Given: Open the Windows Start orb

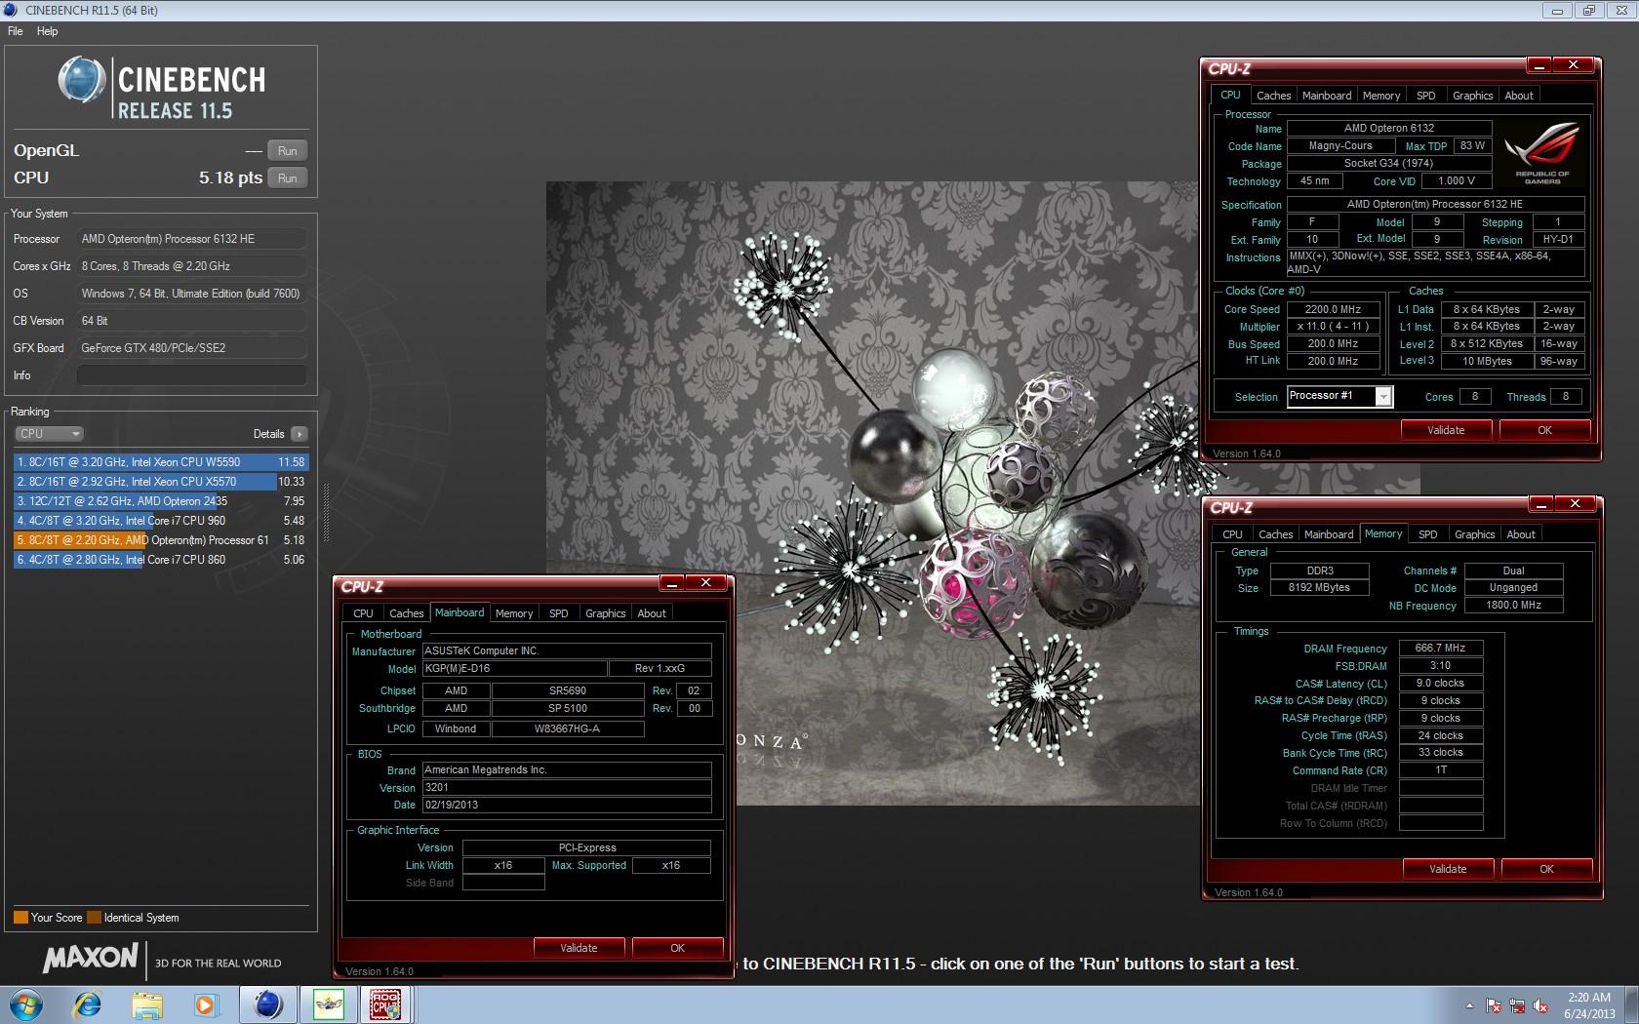Looking at the screenshot, I should pyautogui.click(x=25, y=1004).
